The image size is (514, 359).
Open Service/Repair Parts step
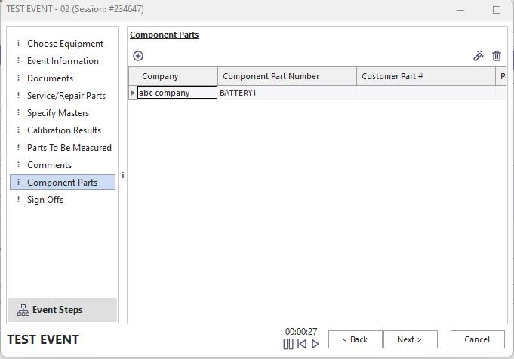point(66,96)
